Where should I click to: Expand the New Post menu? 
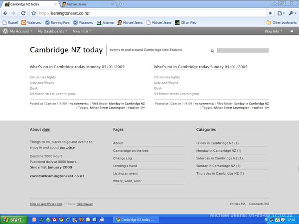pyautogui.click(x=82, y=31)
